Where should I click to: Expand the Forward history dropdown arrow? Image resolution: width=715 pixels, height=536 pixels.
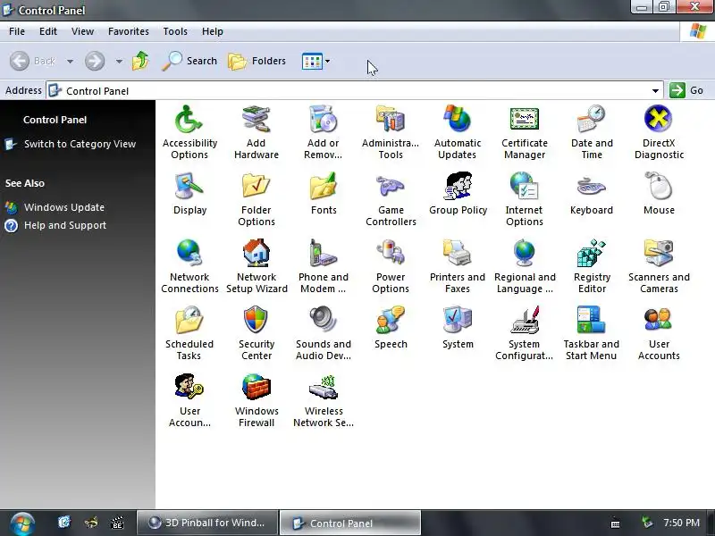coord(119,61)
